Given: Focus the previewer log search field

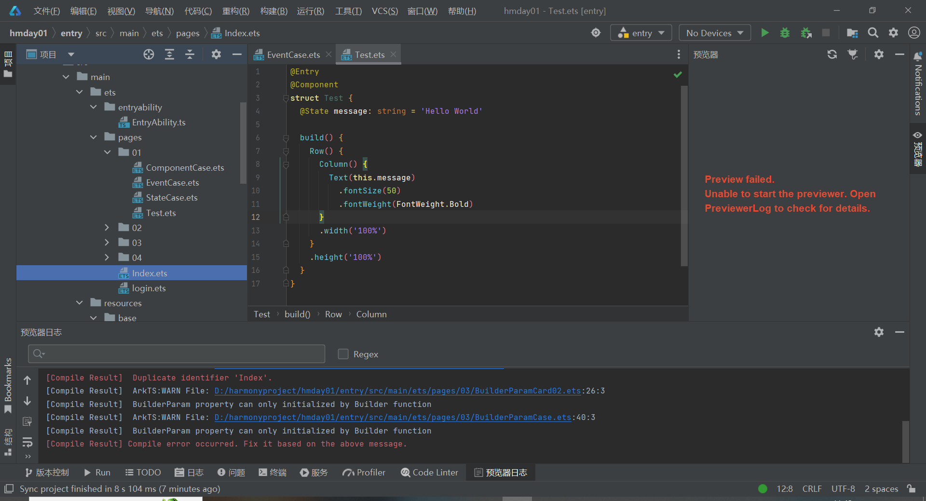Looking at the screenshot, I should (x=177, y=354).
